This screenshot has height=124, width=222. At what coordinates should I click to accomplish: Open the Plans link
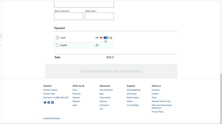click(75, 90)
